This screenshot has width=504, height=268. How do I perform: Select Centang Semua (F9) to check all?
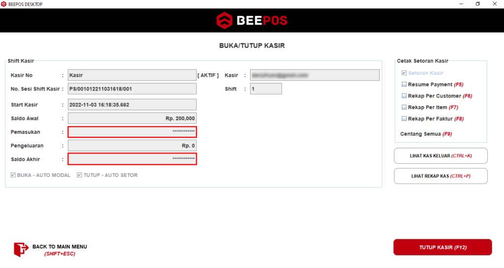[x=426, y=134]
